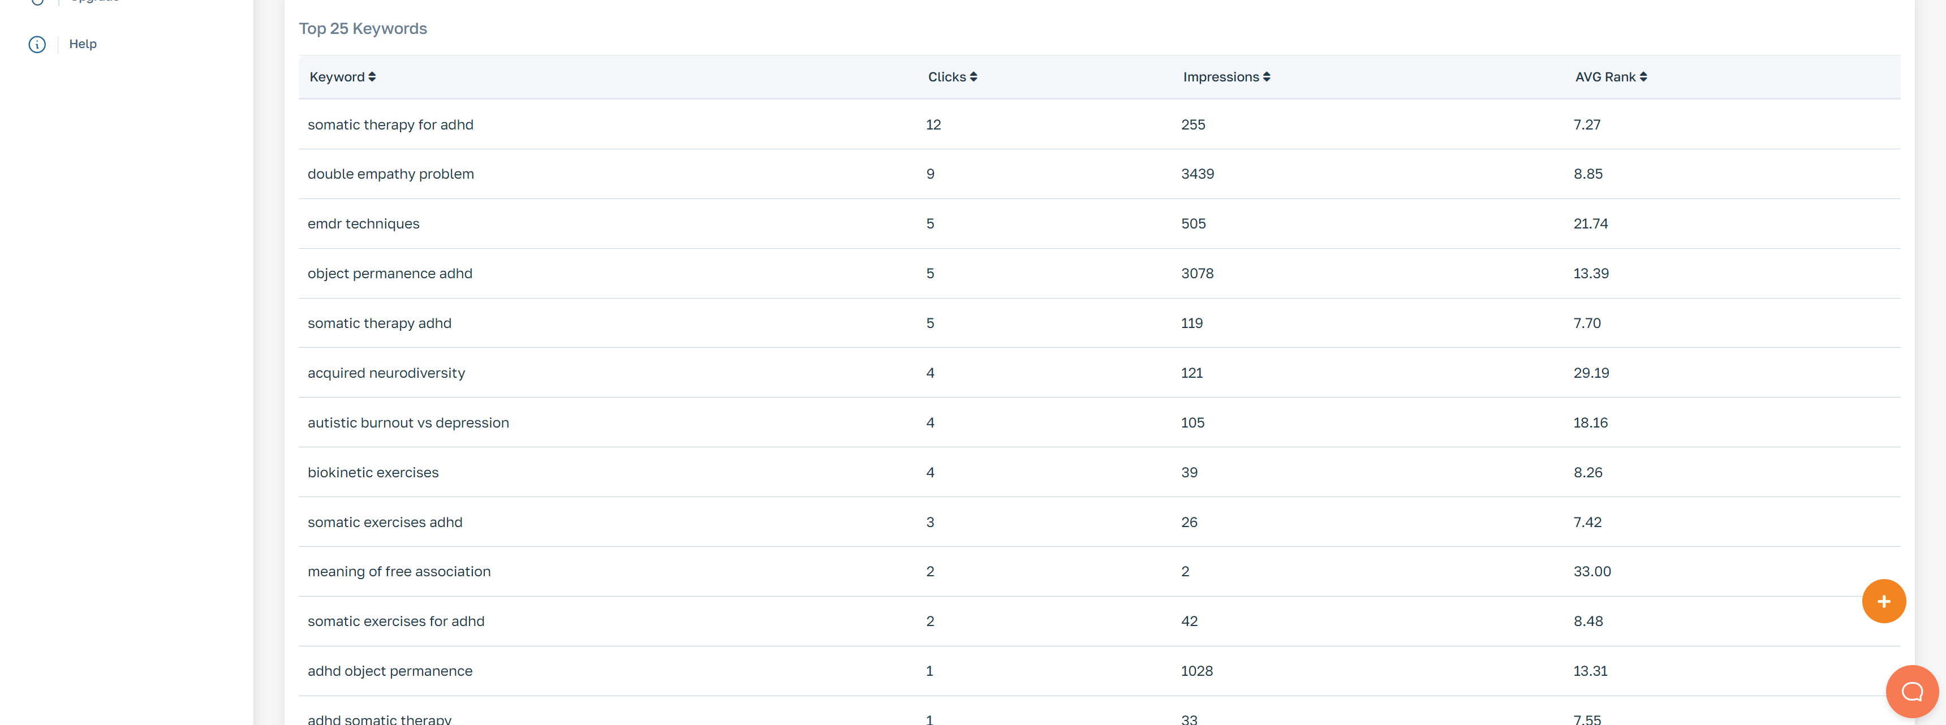Click the 'Top 25 Keywords' heading
Screen dimensions: 1946x725
363,29
